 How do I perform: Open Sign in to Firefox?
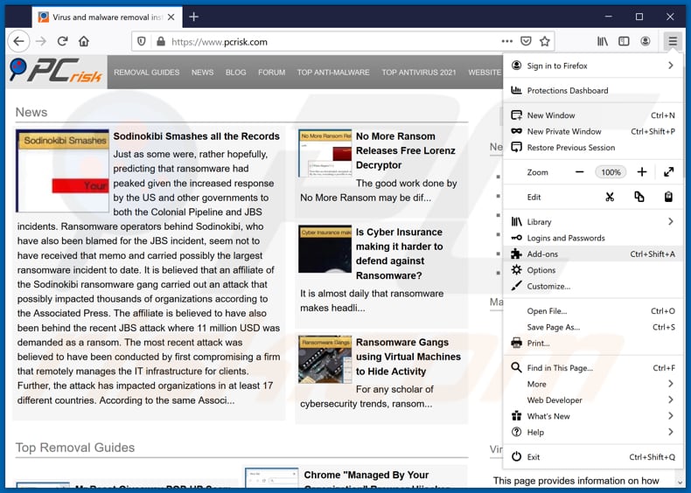(x=593, y=66)
